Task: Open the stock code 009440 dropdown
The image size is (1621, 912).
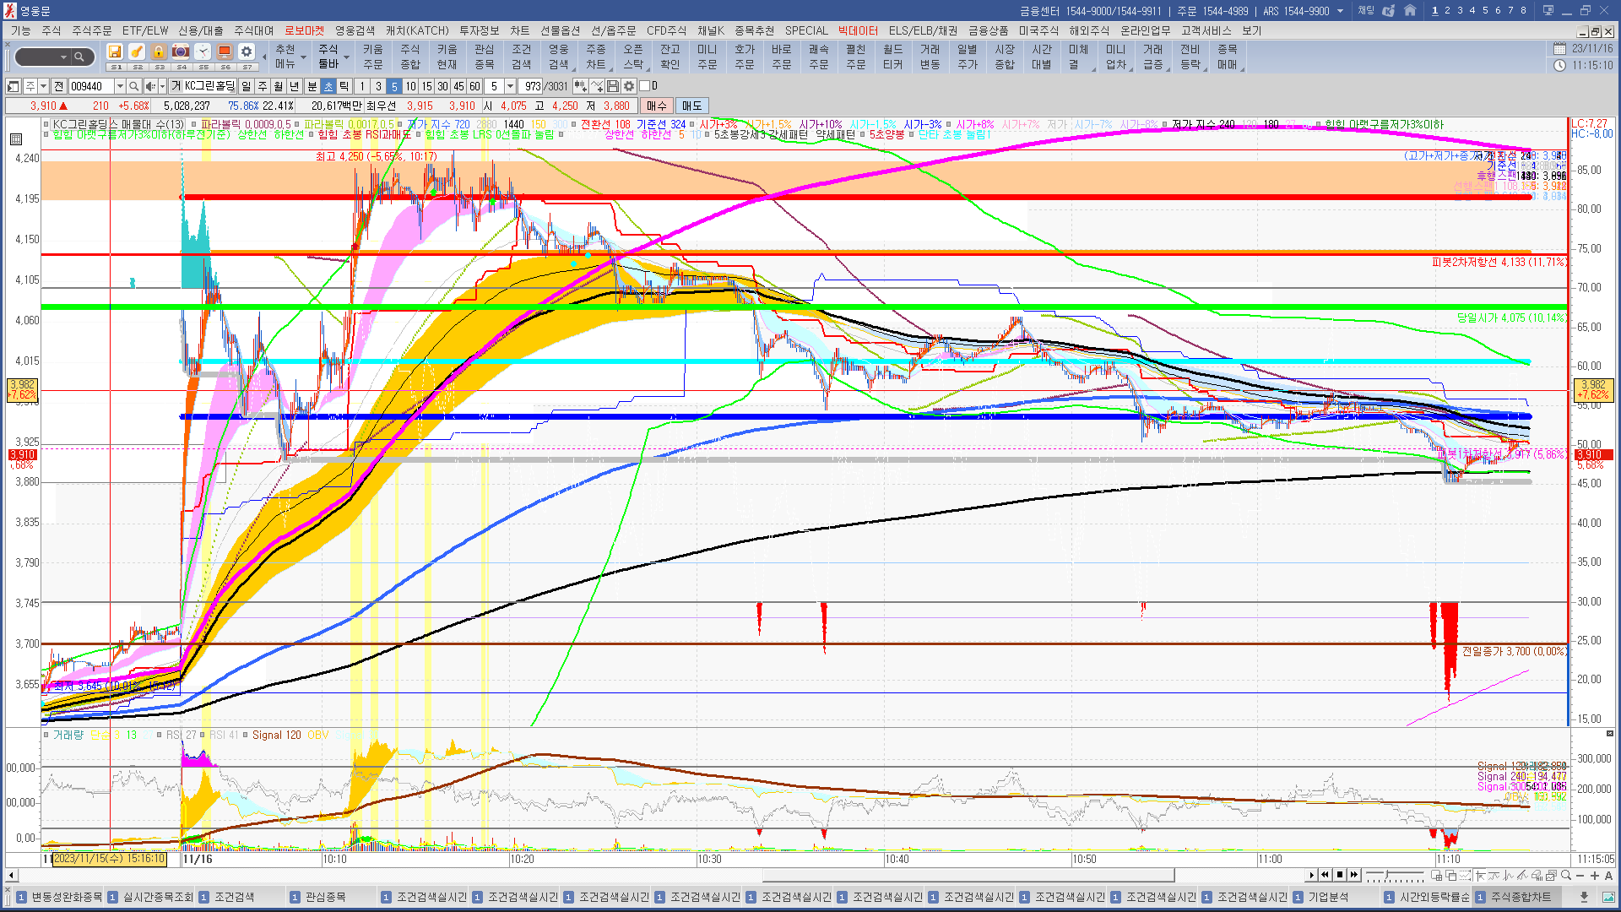Action: [x=120, y=86]
